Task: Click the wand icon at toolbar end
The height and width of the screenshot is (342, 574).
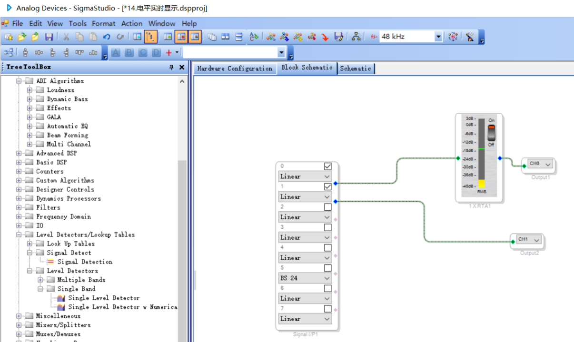Action: [x=470, y=37]
